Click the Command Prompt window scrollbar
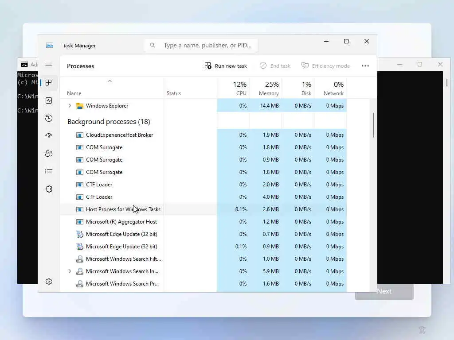 click(447, 82)
